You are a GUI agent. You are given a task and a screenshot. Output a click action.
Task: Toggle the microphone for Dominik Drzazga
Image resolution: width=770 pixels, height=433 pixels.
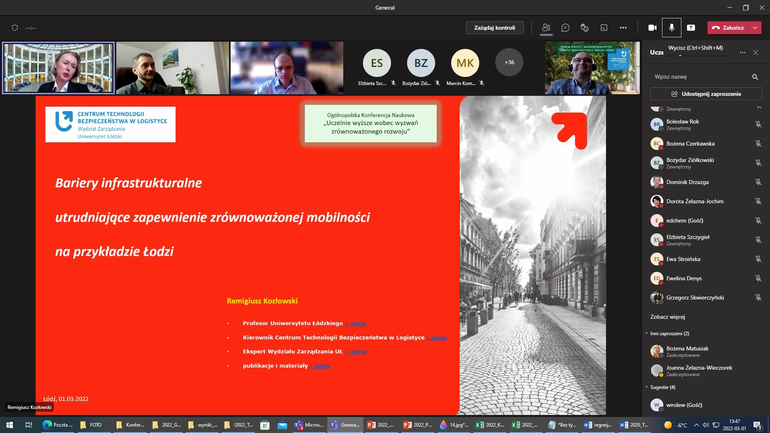tap(758, 182)
